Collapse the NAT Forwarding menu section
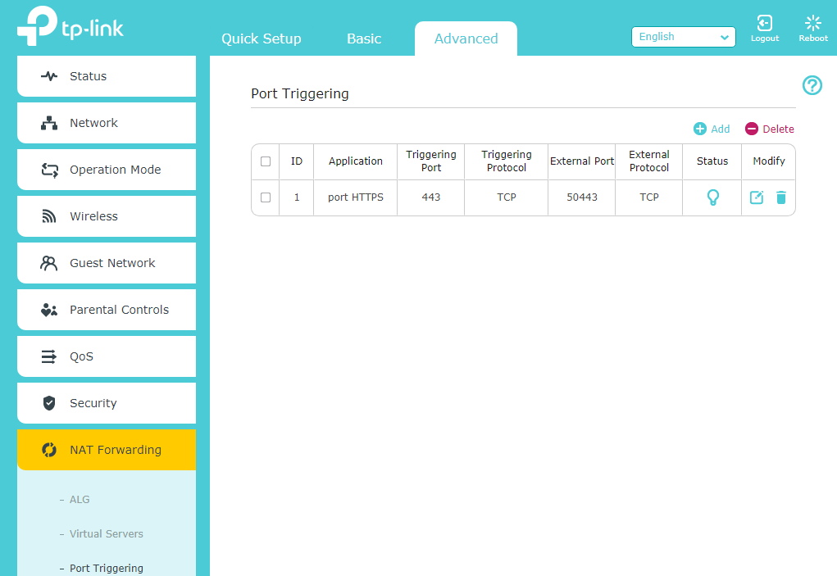This screenshot has width=837, height=576. tap(107, 450)
